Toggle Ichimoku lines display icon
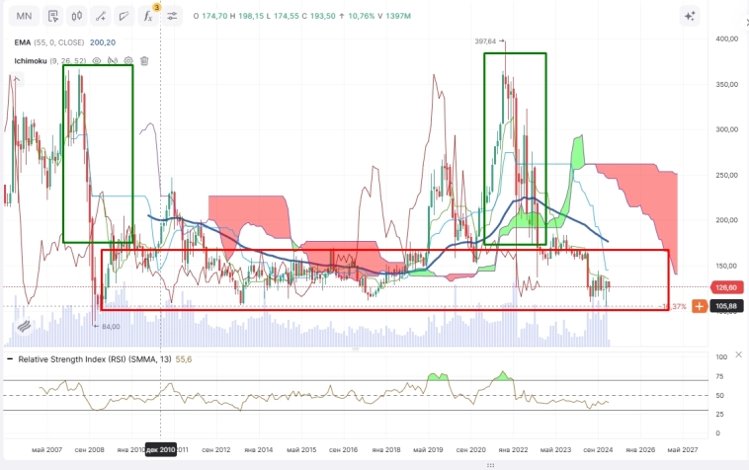 click(113, 60)
